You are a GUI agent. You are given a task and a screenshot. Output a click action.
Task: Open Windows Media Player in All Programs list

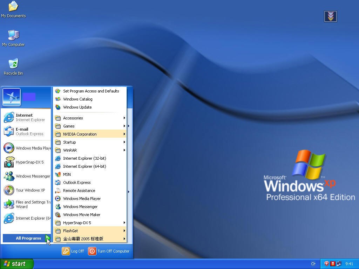pyautogui.click(x=90, y=199)
